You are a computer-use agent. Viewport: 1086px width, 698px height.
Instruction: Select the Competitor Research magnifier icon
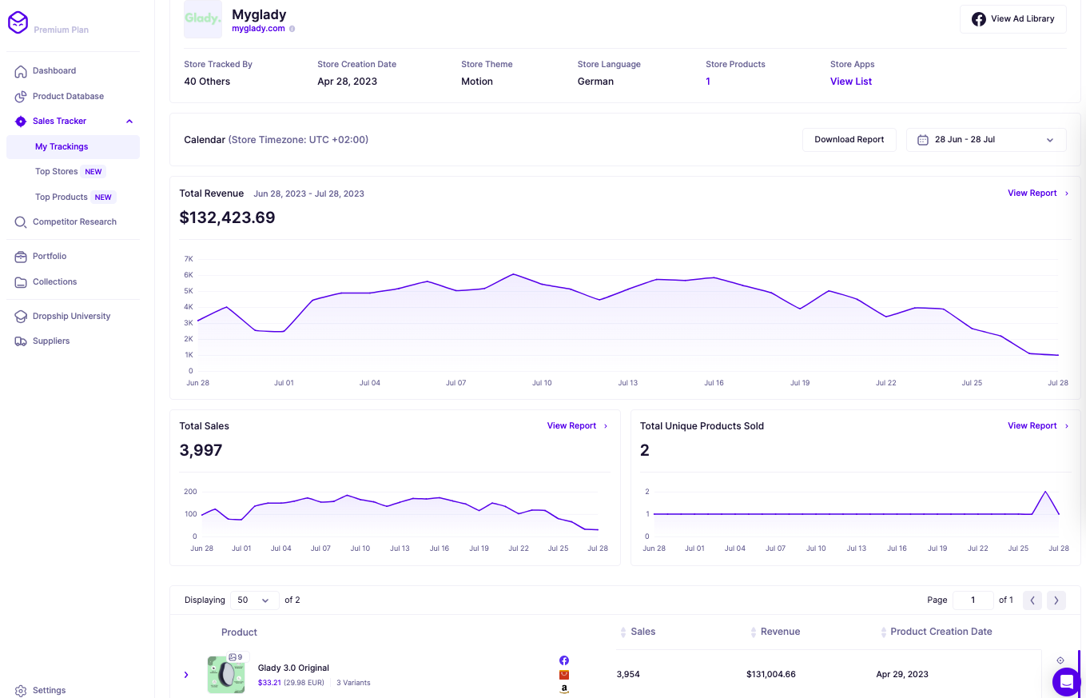(x=21, y=221)
